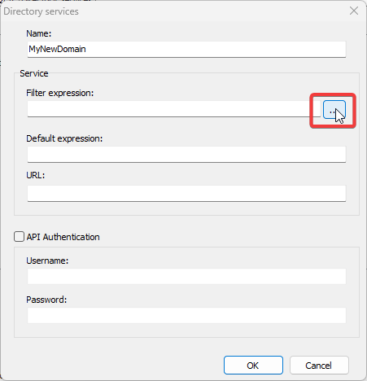The width and height of the screenshot is (367, 381).
Task: Dismiss dialog using the Cancel button
Action: click(x=319, y=366)
